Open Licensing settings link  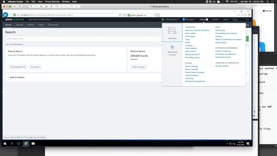tap(189, 78)
